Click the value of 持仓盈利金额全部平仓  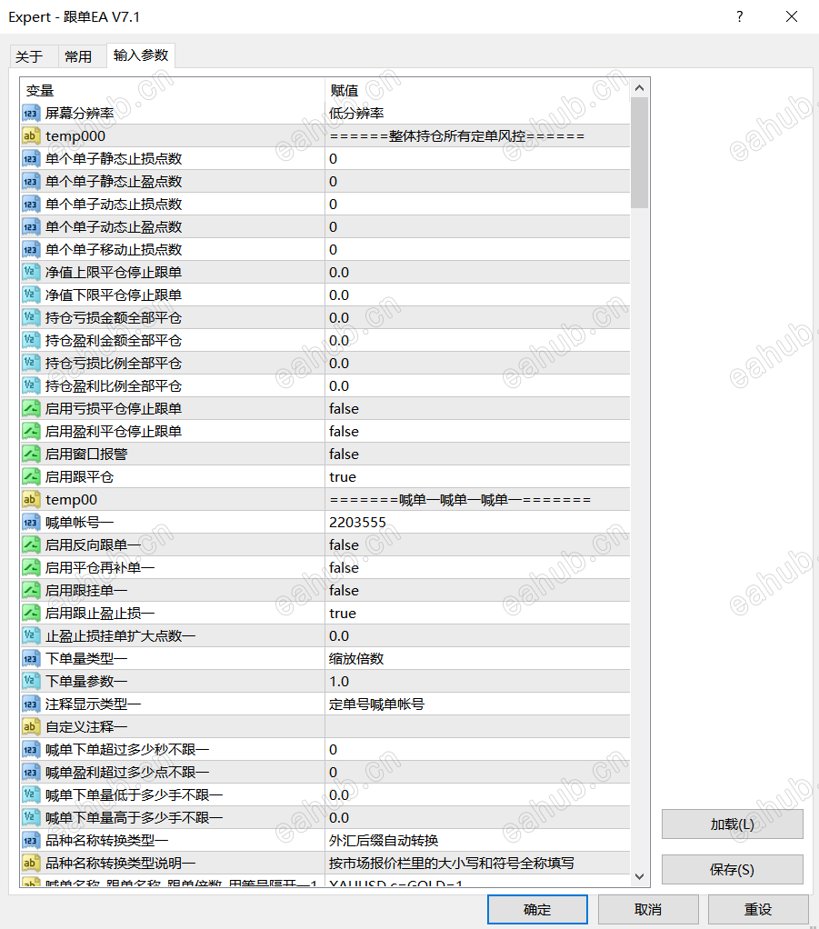click(x=477, y=340)
